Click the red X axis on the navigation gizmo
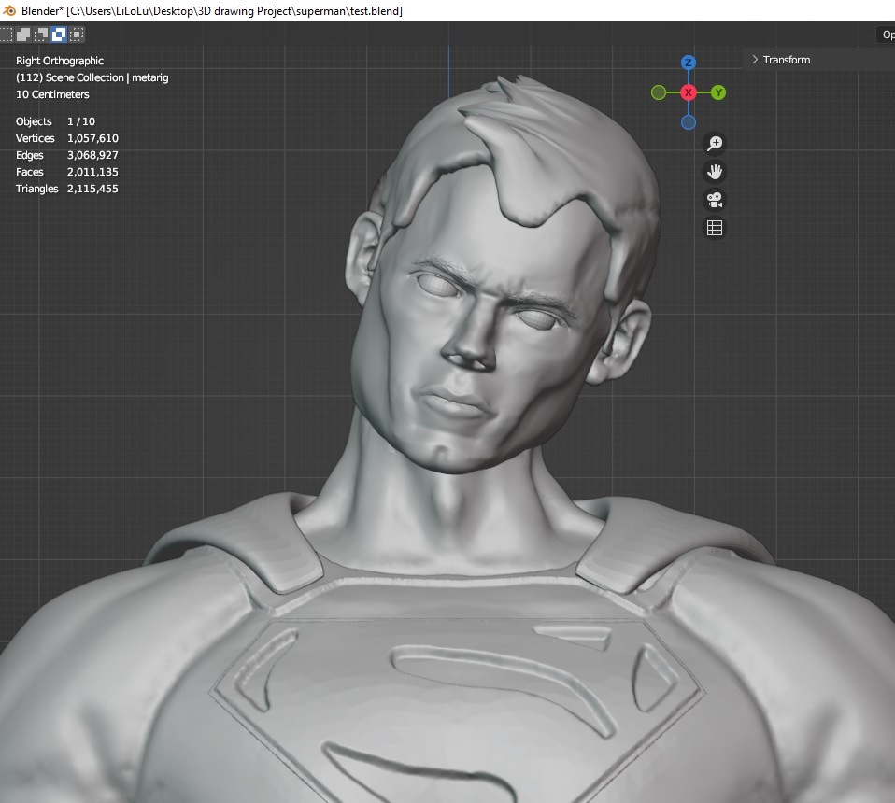Image resolution: width=895 pixels, height=803 pixels. [x=689, y=92]
